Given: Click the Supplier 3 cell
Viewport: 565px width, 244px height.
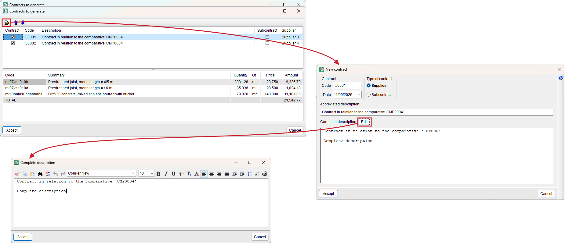Looking at the screenshot, I should pos(290,37).
